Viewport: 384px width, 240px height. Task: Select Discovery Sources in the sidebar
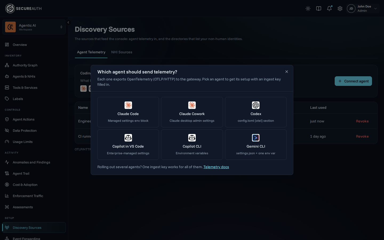tap(34, 227)
